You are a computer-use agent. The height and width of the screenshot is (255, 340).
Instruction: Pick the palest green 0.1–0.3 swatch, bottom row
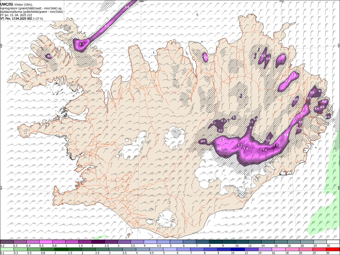click(7, 249)
